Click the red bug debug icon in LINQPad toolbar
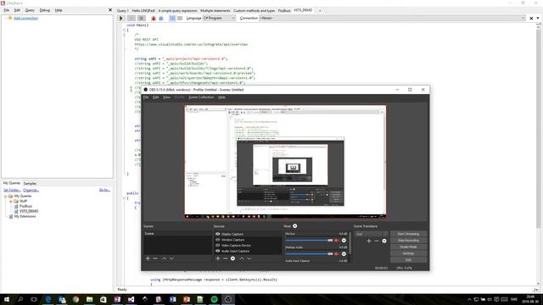Screen dimensions: 543x305 pos(154,19)
